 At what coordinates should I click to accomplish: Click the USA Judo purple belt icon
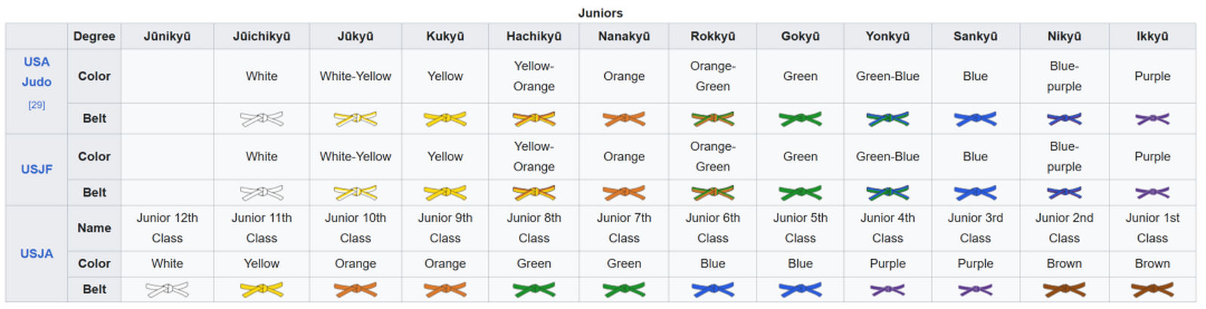(1152, 119)
